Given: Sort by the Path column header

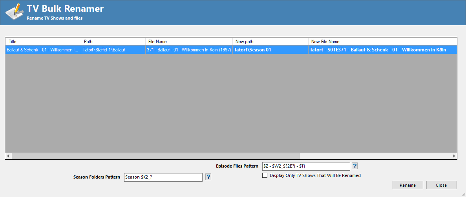Looking at the screenshot, I should [113, 41].
